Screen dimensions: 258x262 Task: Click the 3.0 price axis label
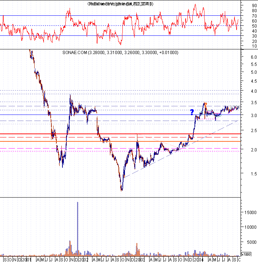click(x=254, y=115)
